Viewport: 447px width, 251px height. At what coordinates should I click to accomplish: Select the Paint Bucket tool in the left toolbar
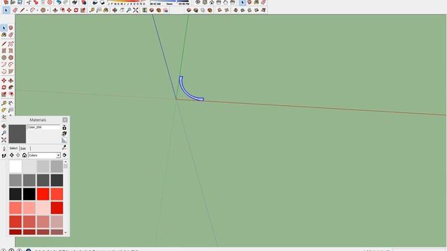pos(3,35)
